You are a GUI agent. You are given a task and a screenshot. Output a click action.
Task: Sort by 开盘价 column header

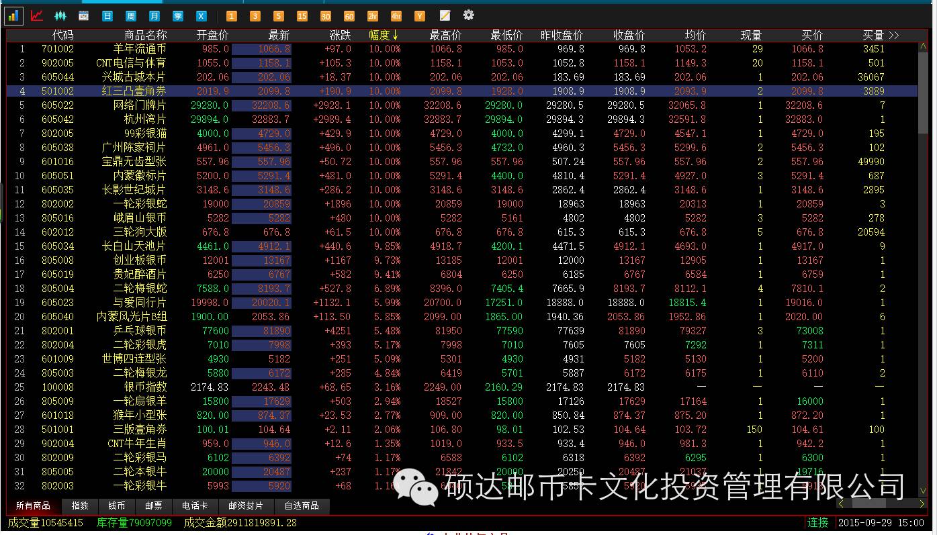coord(212,35)
